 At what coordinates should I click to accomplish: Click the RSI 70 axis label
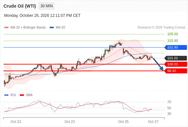(x=169, y=102)
